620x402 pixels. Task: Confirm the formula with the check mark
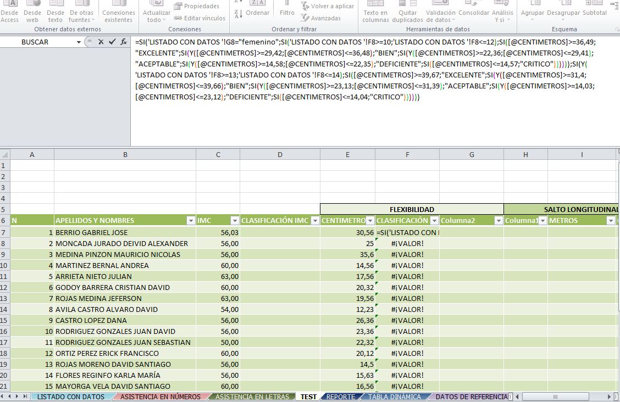click(x=112, y=42)
